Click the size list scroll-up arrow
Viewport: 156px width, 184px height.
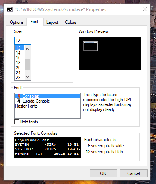click(27, 49)
